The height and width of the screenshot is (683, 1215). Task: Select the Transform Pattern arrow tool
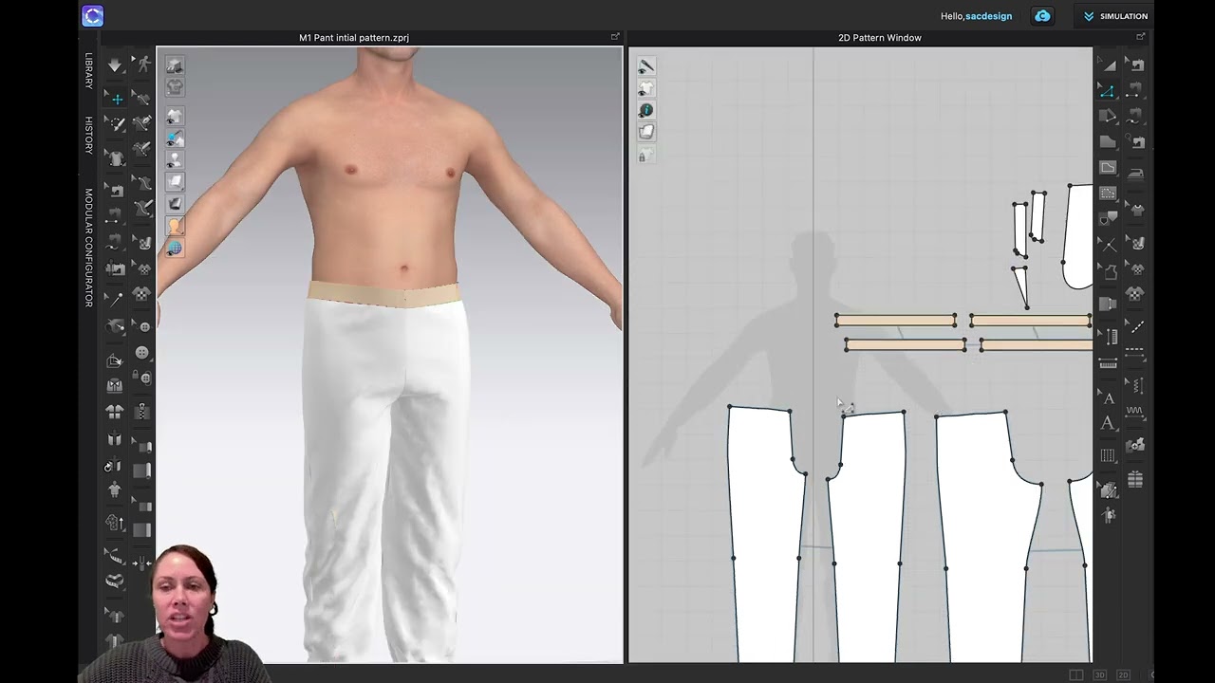[1108, 65]
